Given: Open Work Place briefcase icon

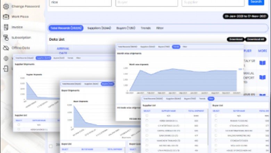Looking at the screenshot, I should click(6, 17).
